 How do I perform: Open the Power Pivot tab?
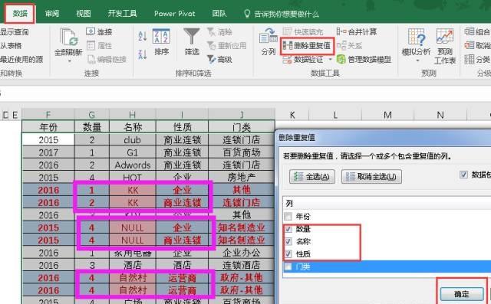pos(174,14)
